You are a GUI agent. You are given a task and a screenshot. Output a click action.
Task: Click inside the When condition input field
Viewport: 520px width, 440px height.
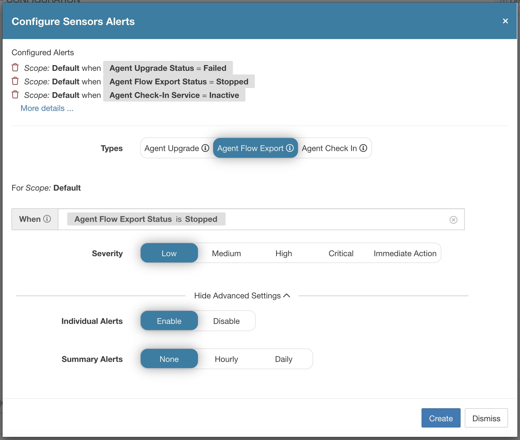click(x=261, y=219)
